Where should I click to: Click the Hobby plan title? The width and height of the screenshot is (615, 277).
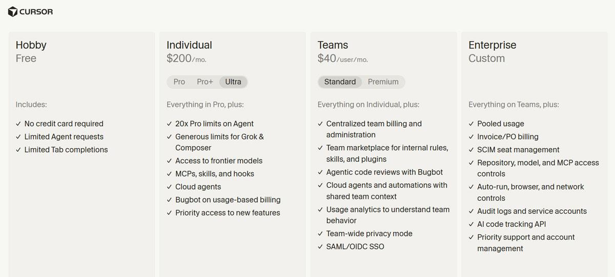[31, 45]
